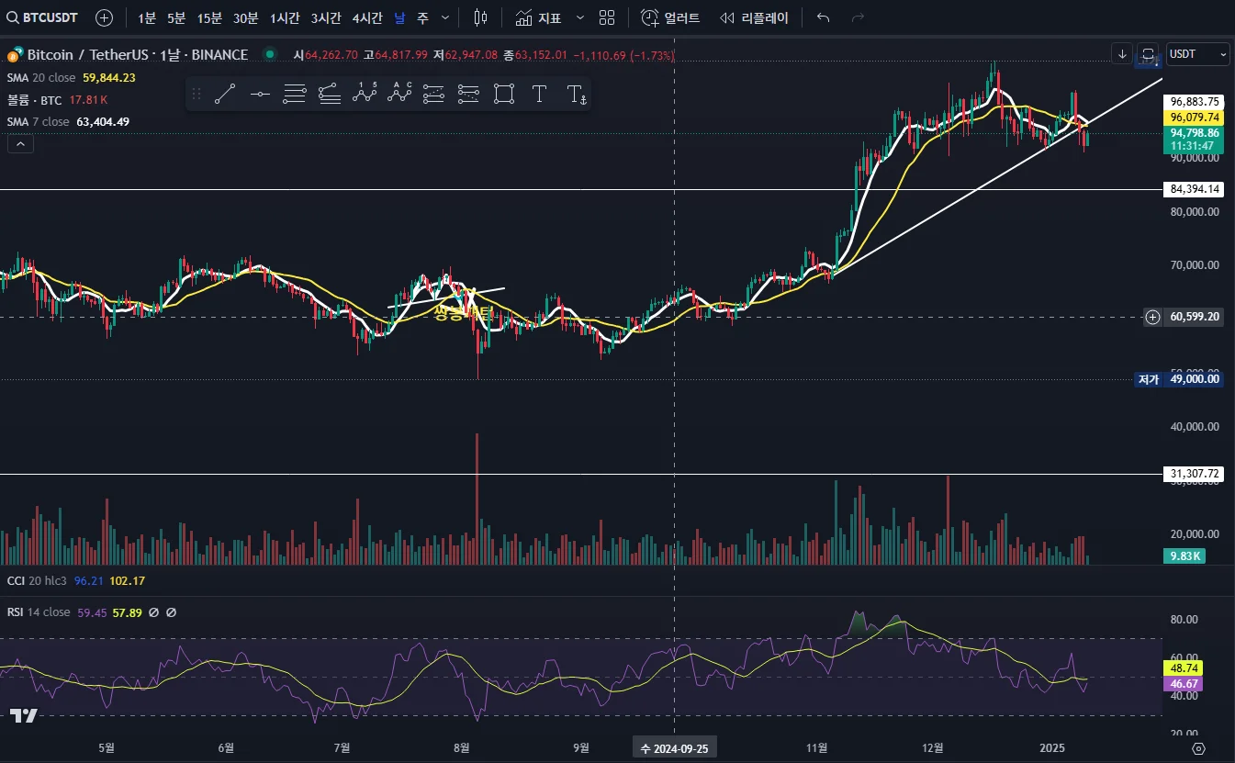Open the 지표 indicators dialog
The height and width of the screenshot is (763, 1235).
click(x=539, y=17)
